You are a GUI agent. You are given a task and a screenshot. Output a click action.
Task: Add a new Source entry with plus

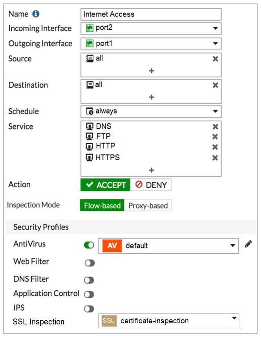coord(151,71)
